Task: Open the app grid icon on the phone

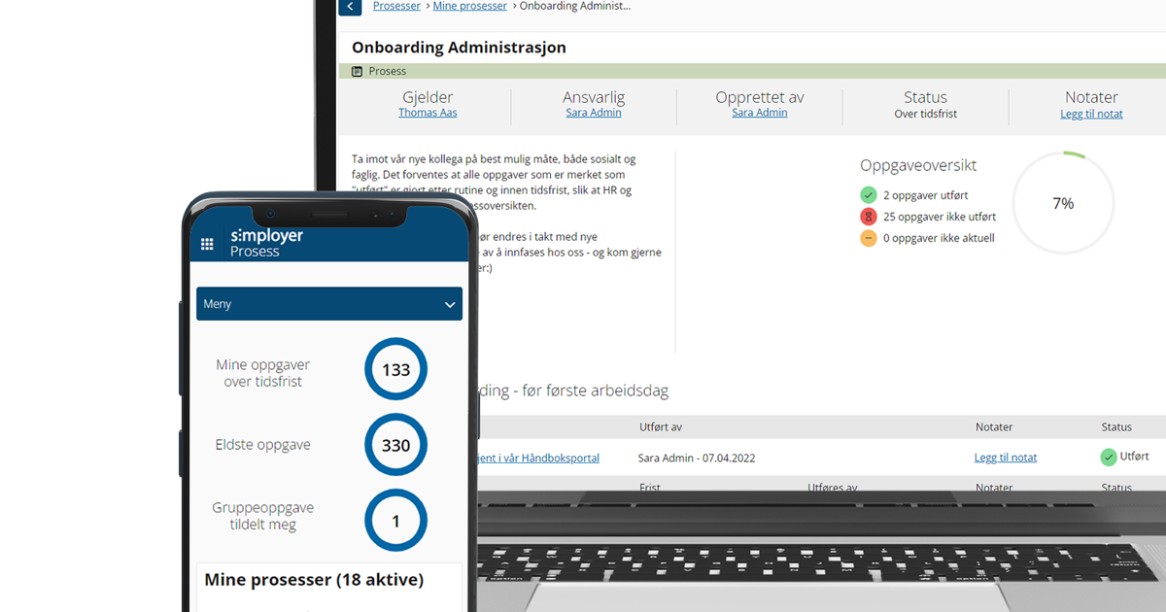Action: [207, 244]
